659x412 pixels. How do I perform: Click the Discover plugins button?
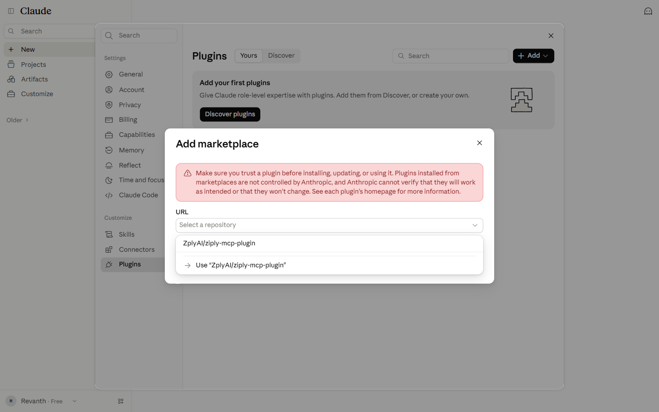230,114
